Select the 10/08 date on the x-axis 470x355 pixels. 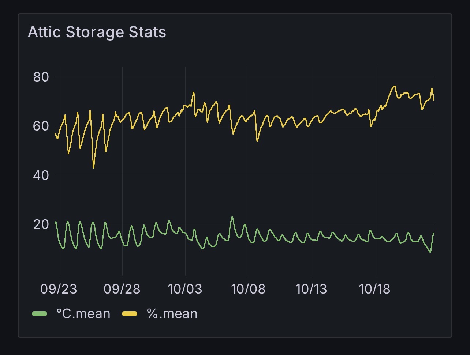pyautogui.click(x=249, y=289)
